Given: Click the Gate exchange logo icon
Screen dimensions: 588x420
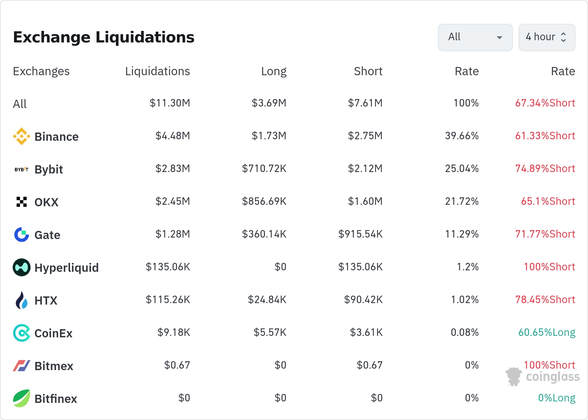Looking at the screenshot, I should point(22,235).
